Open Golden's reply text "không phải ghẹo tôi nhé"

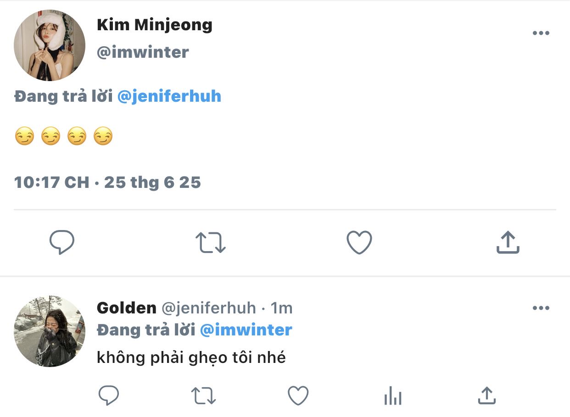[x=191, y=357]
